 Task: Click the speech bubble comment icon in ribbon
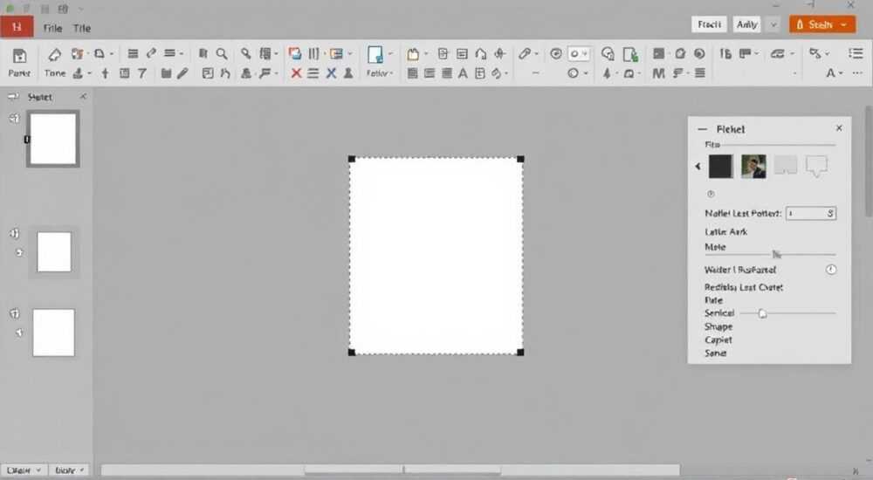pyautogui.click(x=608, y=53)
